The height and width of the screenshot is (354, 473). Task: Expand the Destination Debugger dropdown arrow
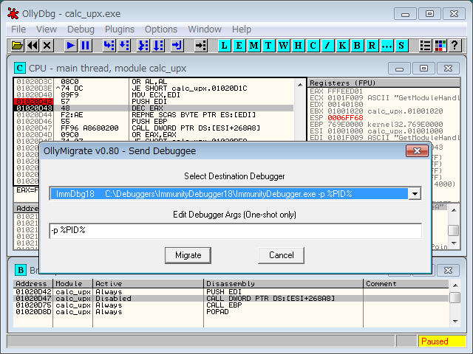[x=415, y=194]
